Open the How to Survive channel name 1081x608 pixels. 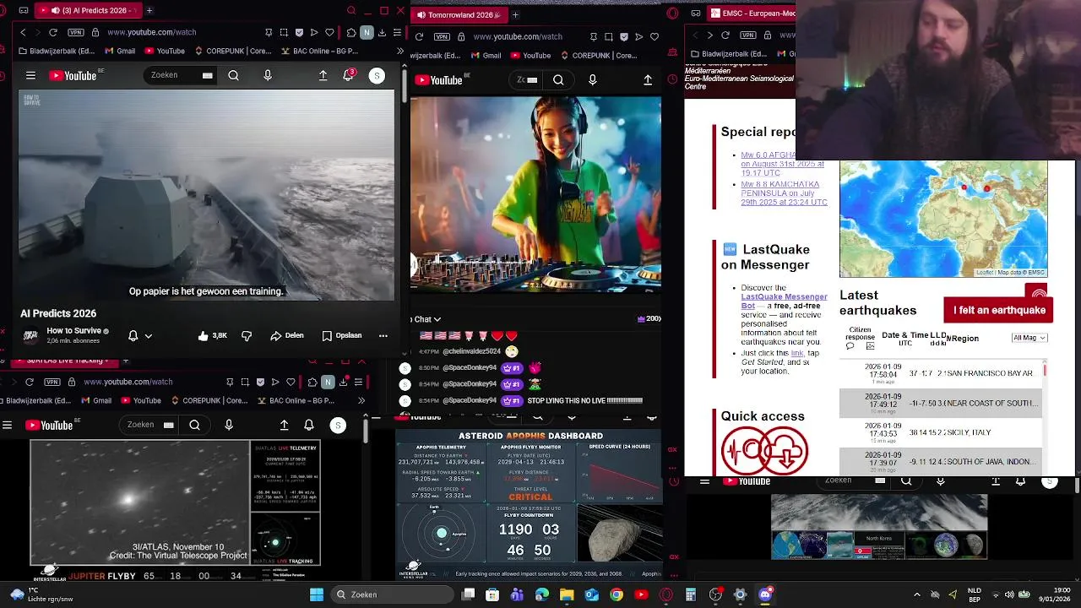[73, 330]
